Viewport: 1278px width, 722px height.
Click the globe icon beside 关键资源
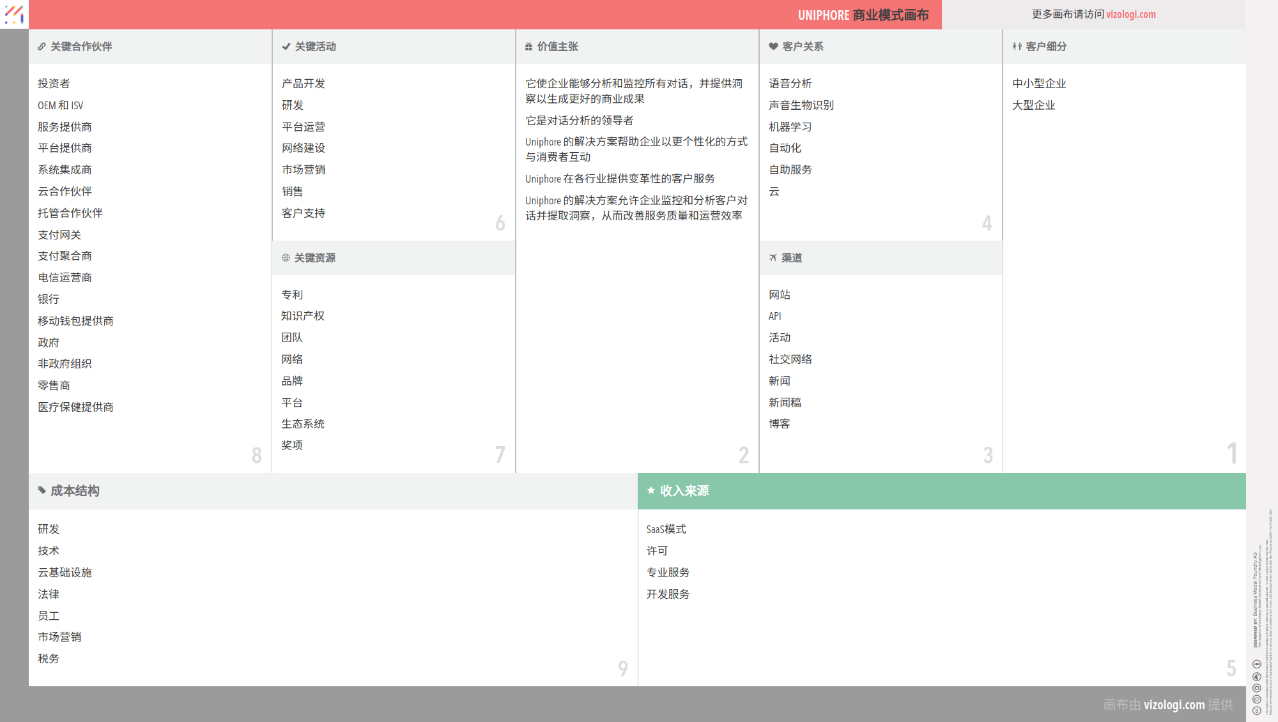pyautogui.click(x=286, y=258)
